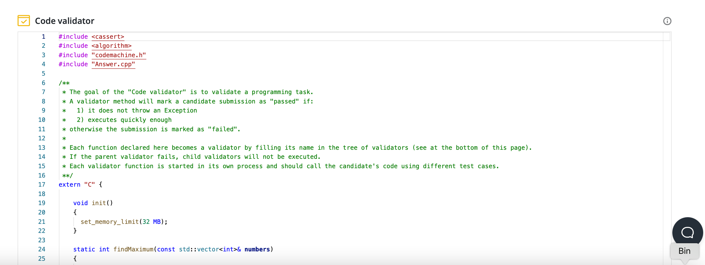Click the <cassert> include link
Screen dimensions: 705x265
pos(108,37)
